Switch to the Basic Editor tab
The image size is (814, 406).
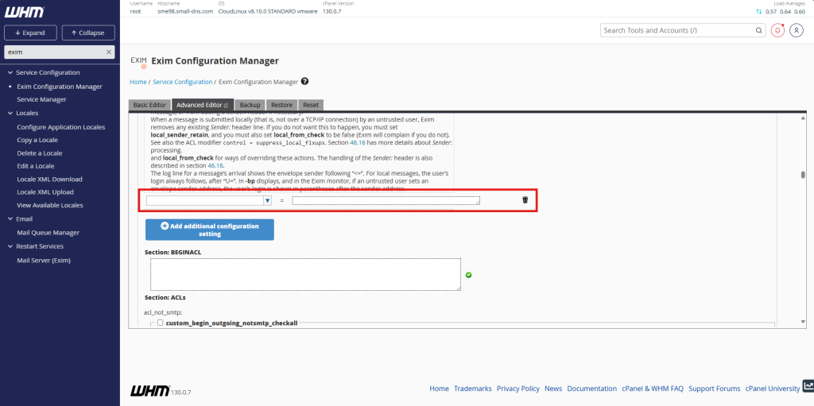[x=149, y=105]
